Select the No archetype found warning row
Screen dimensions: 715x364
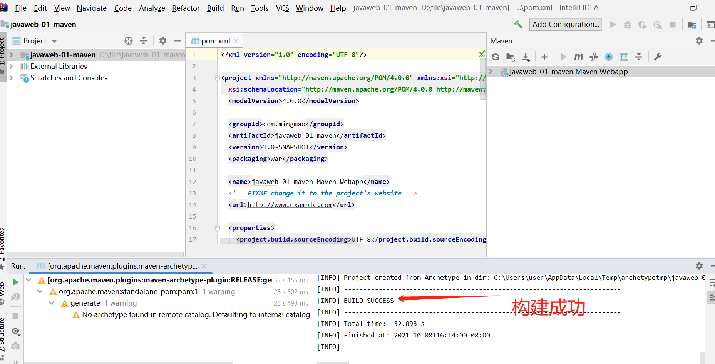(x=191, y=315)
